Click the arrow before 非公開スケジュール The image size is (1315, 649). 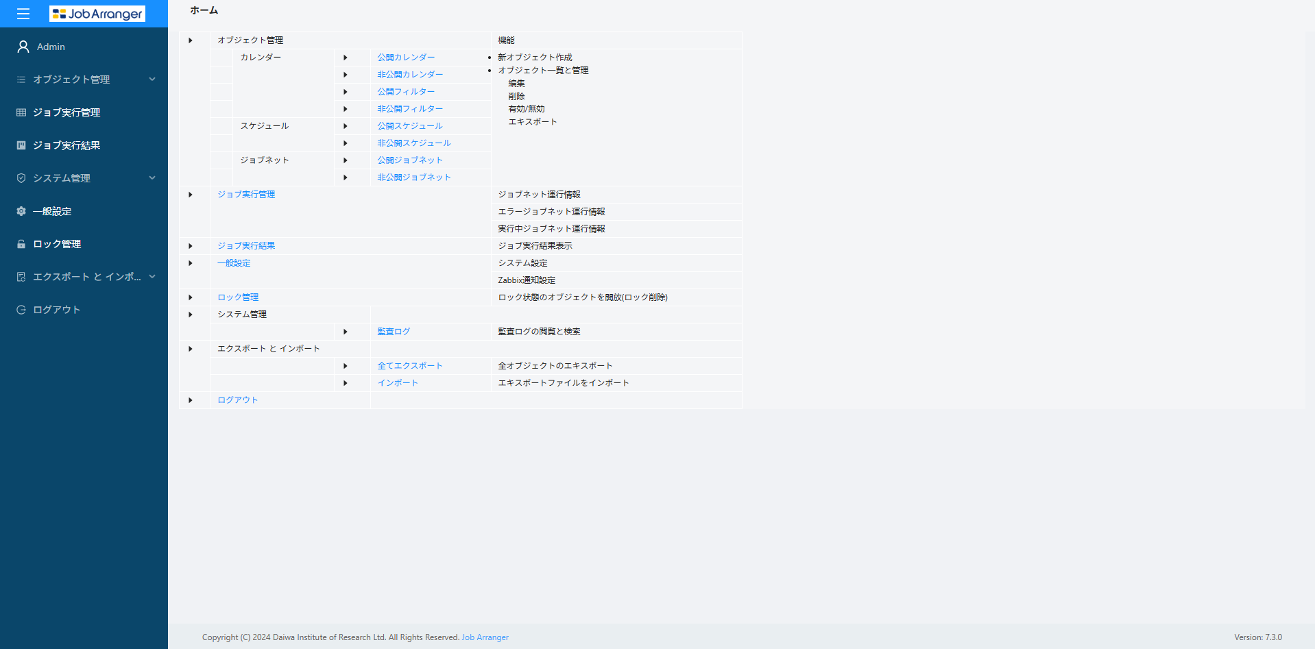pos(346,143)
